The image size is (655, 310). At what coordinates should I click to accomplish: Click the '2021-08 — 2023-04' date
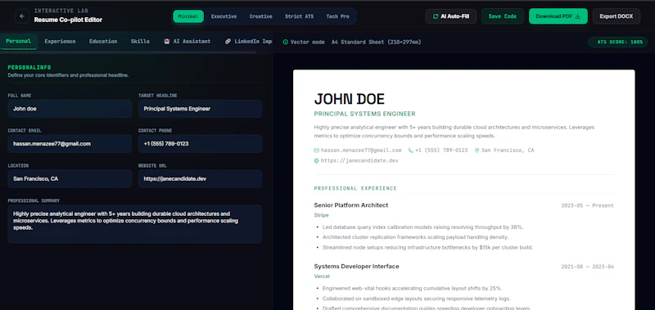(587, 267)
